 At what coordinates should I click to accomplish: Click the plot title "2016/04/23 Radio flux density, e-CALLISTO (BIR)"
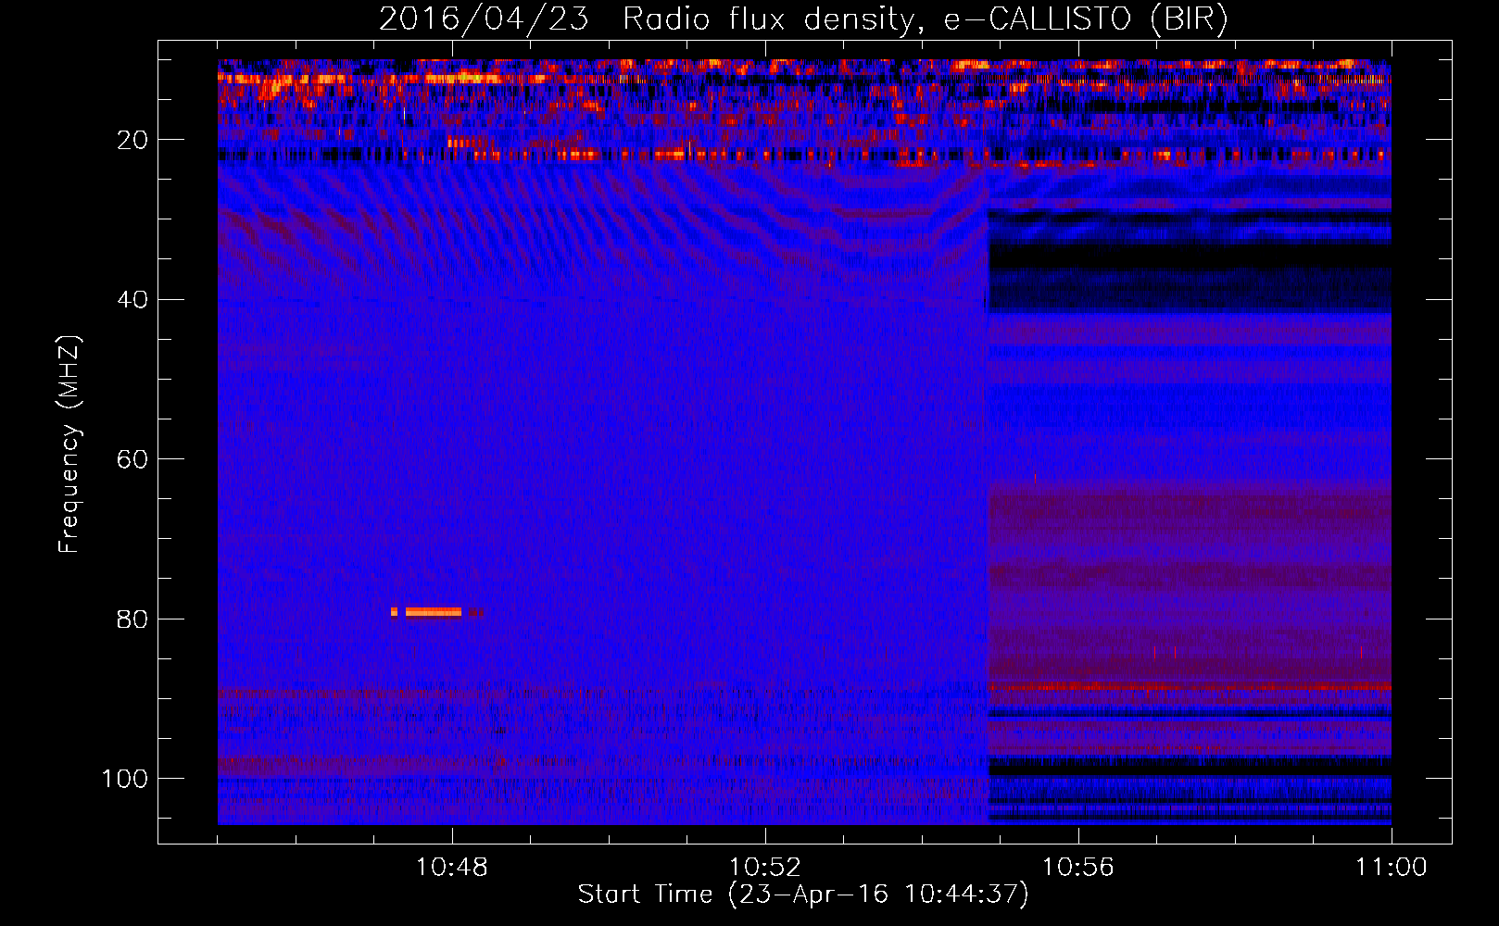pos(803,19)
